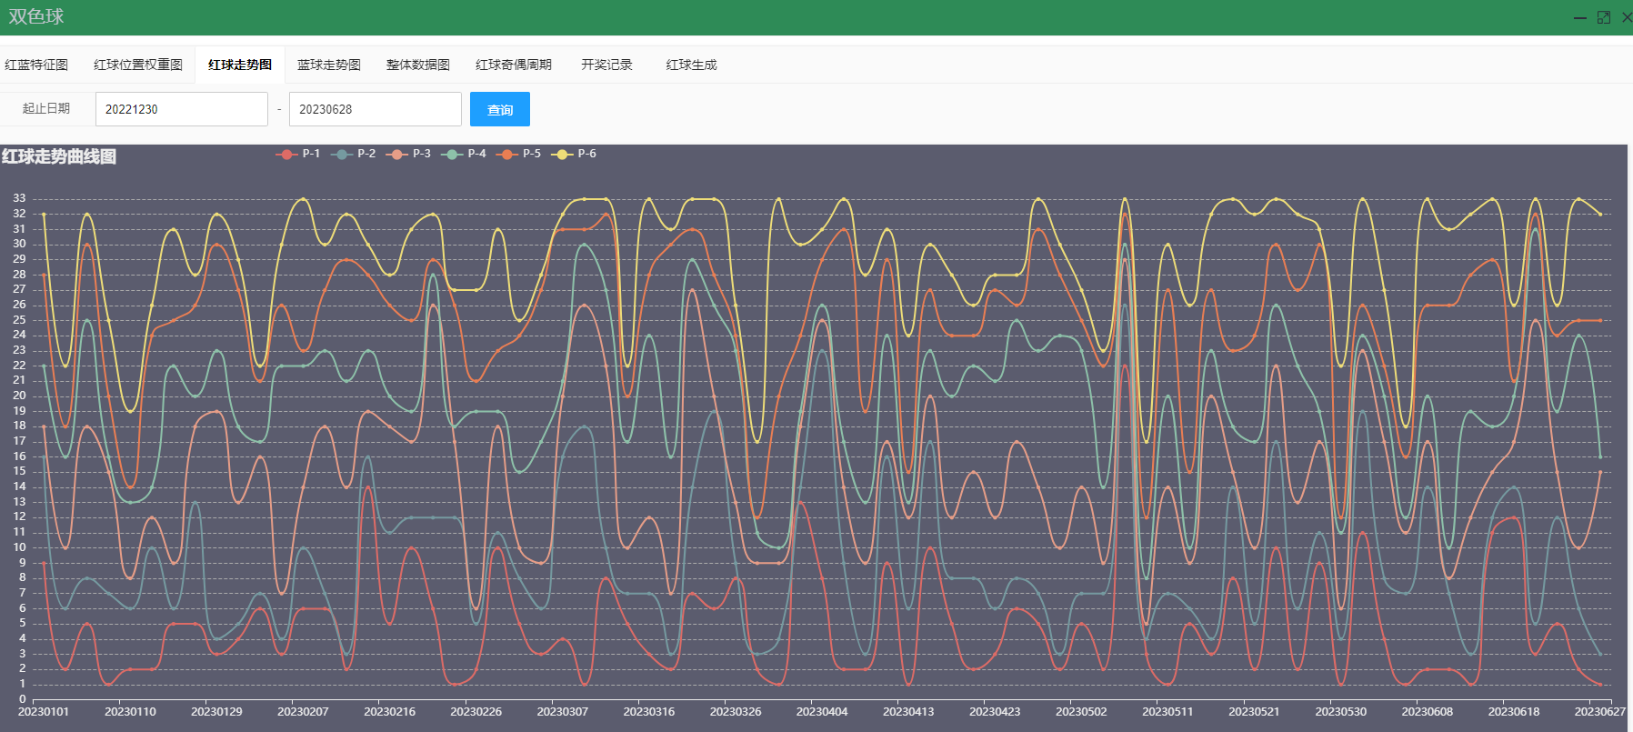Click x-axis date label 20230413
This screenshot has height=732, width=1633.
(x=908, y=711)
